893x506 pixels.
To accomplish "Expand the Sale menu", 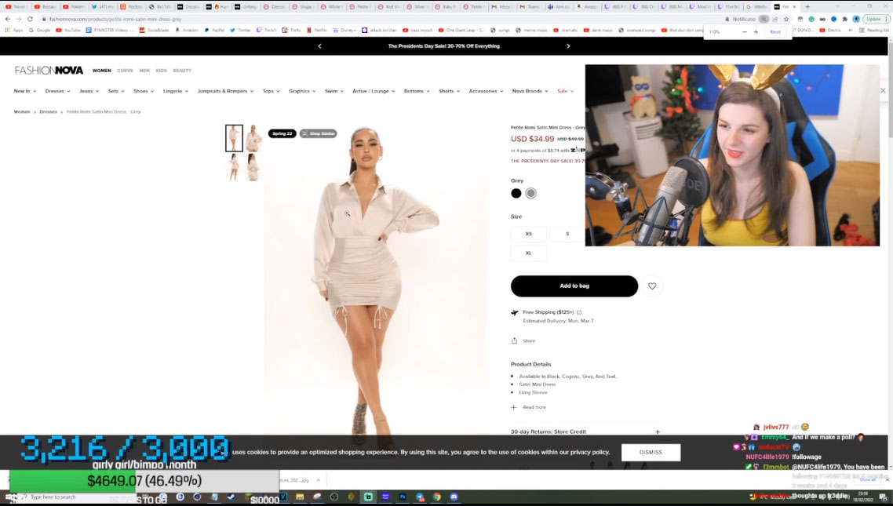I will [x=565, y=91].
